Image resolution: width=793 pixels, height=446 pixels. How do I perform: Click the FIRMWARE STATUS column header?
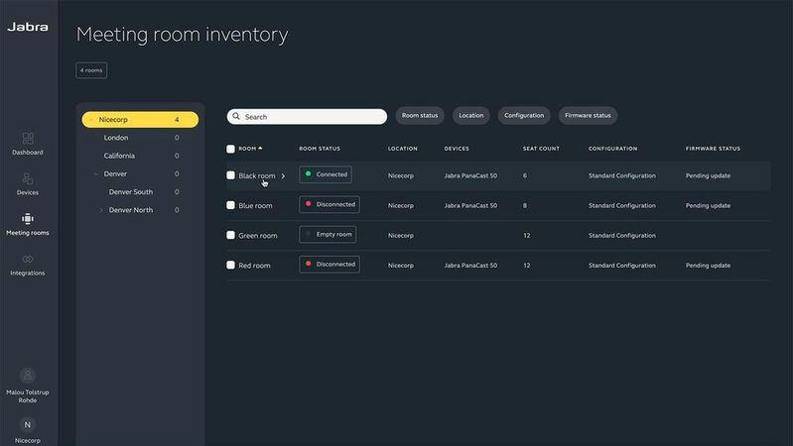(x=713, y=149)
